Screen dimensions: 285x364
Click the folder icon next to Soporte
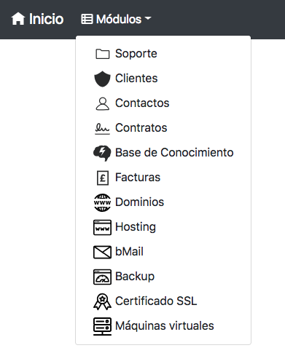click(103, 54)
